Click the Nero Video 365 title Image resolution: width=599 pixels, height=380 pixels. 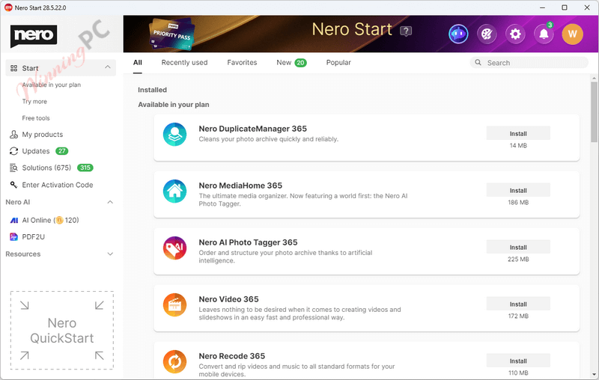[x=228, y=299]
